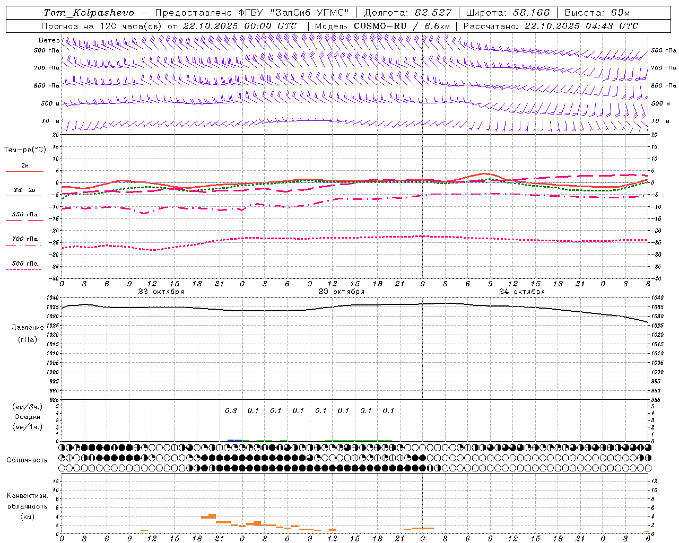Click the (мм/1ч.) precipitation unit label
This screenshot has width=679, height=543.
click(28, 427)
